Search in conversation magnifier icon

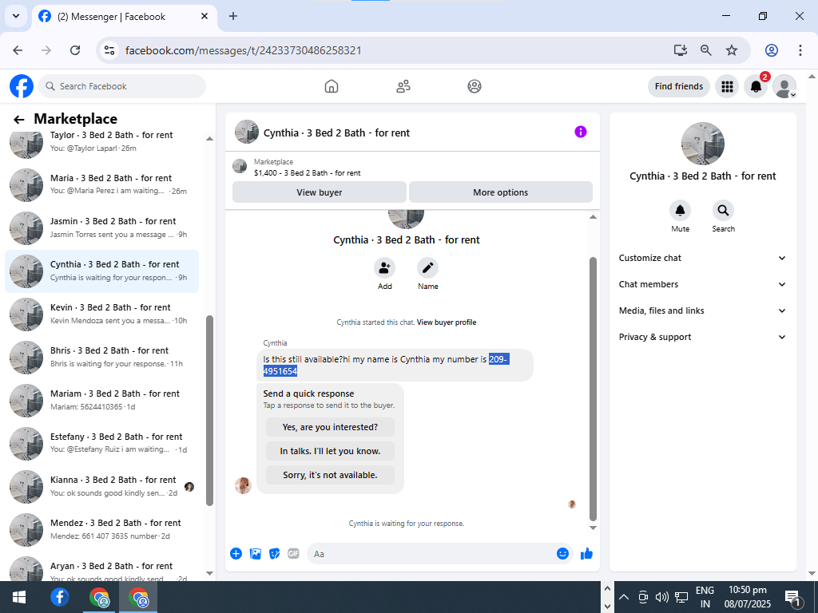tap(723, 211)
